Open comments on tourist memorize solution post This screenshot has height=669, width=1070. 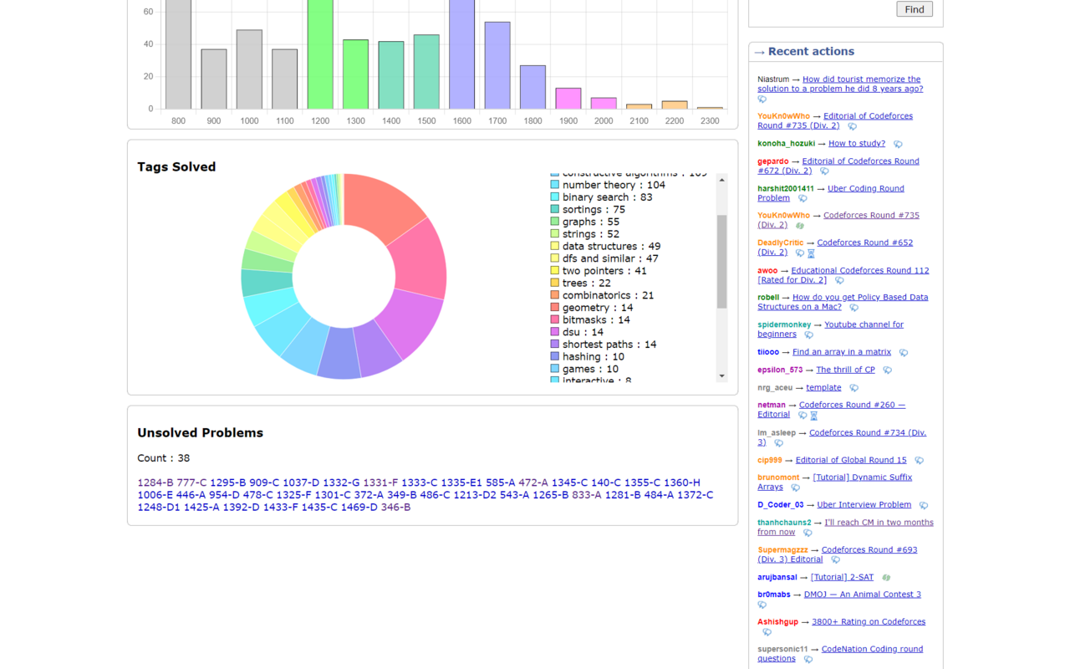point(762,99)
